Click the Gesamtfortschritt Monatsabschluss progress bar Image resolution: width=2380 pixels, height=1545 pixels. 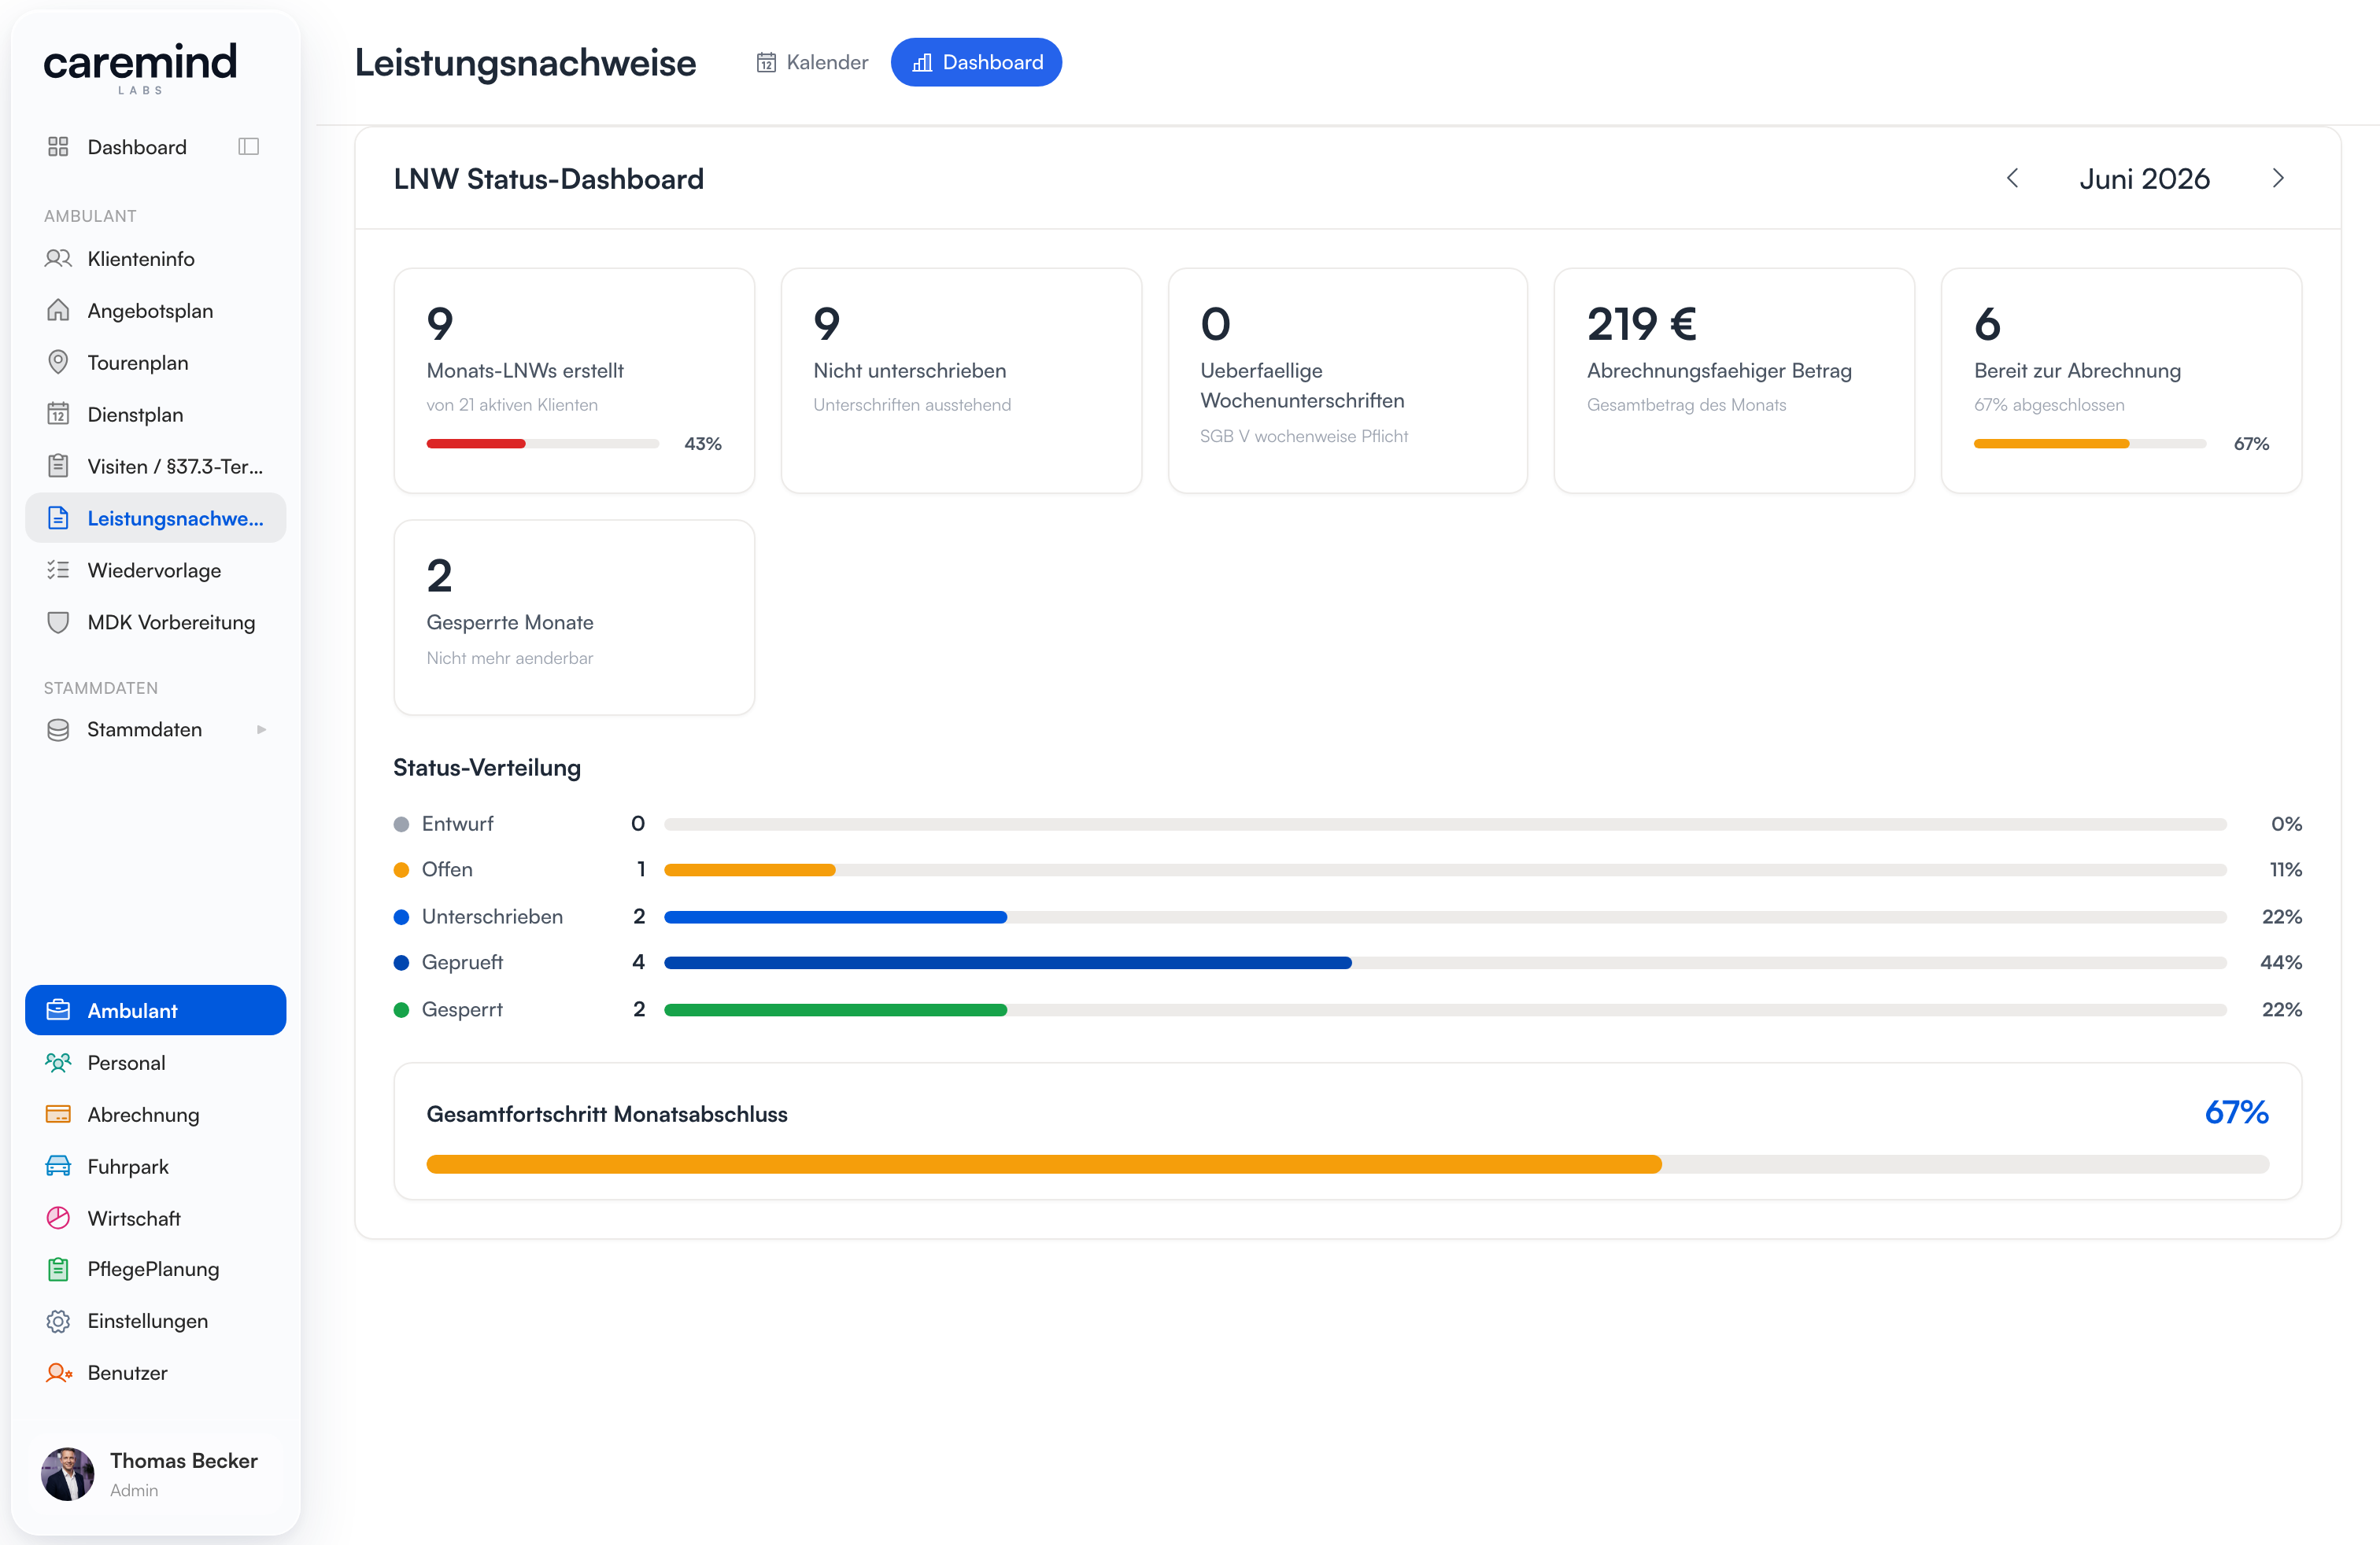(x=1347, y=1164)
